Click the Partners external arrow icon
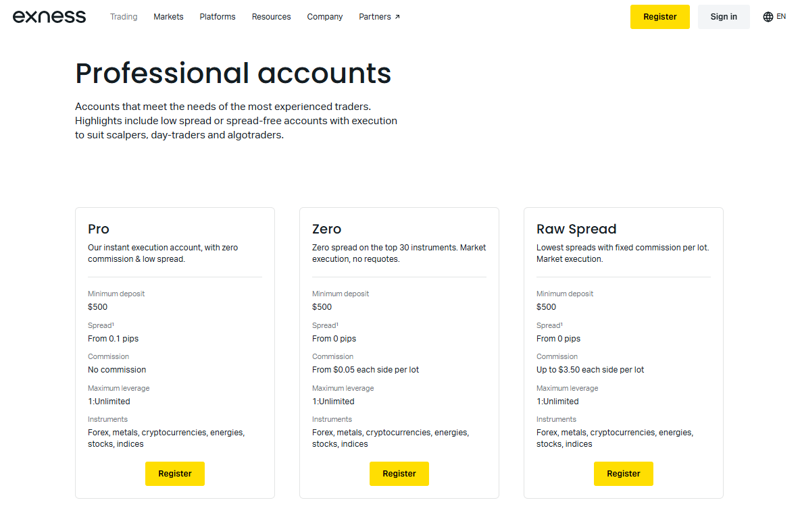Image resolution: width=800 pixels, height=519 pixels. point(397,17)
